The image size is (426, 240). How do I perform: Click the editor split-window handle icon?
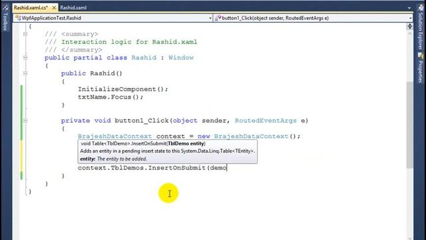[410, 27]
